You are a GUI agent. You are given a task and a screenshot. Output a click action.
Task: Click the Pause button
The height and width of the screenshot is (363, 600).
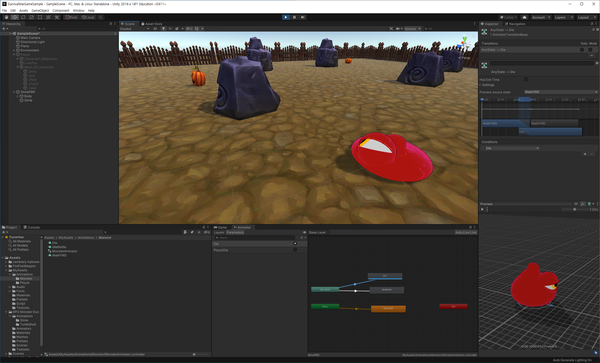point(294,17)
